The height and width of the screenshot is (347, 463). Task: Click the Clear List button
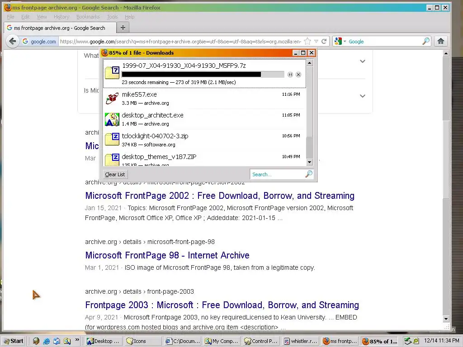115,174
